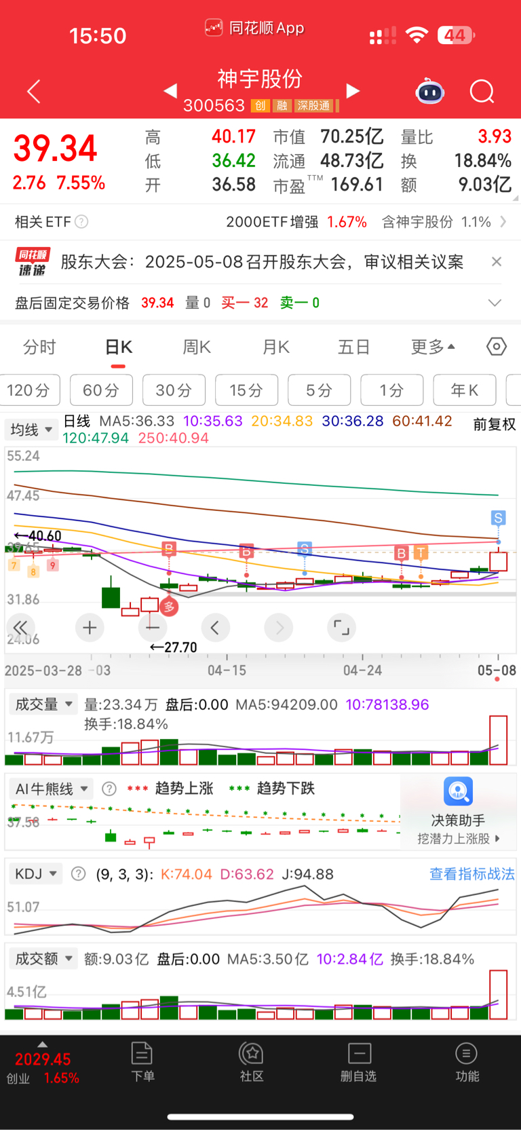Choose the 15分 period button

246,390
